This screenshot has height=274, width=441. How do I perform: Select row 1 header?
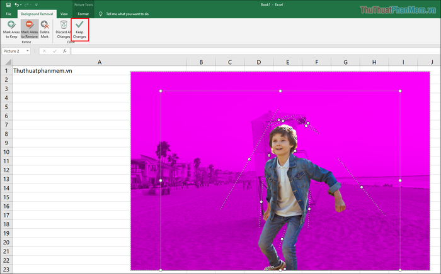click(x=6, y=70)
